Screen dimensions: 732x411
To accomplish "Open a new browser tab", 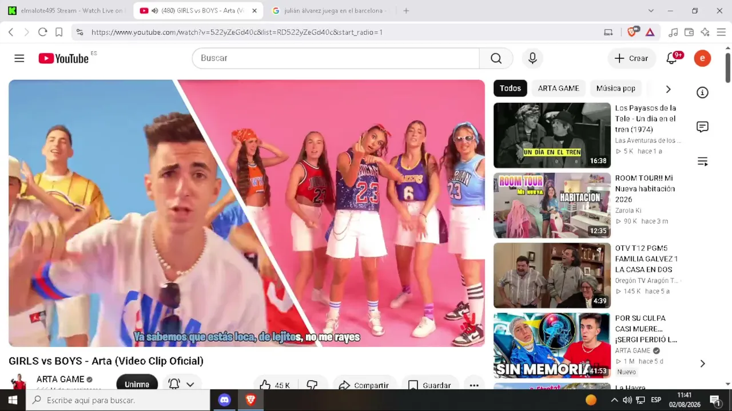I will [x=406, y=11].
